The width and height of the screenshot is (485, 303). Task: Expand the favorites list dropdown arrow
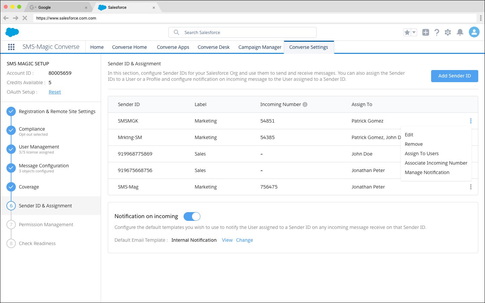click(414, 32)
